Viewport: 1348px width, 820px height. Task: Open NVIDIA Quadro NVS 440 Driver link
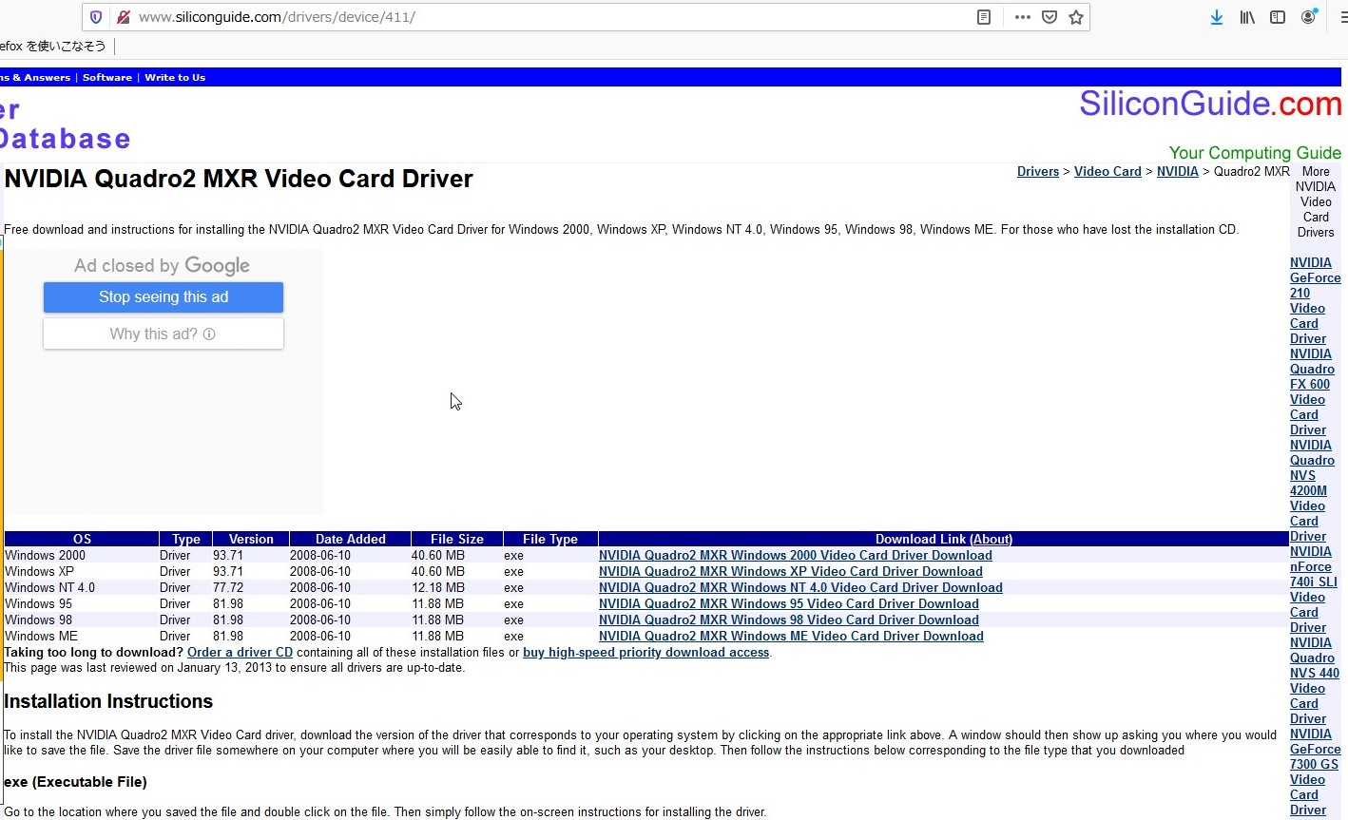(1314, 681)
